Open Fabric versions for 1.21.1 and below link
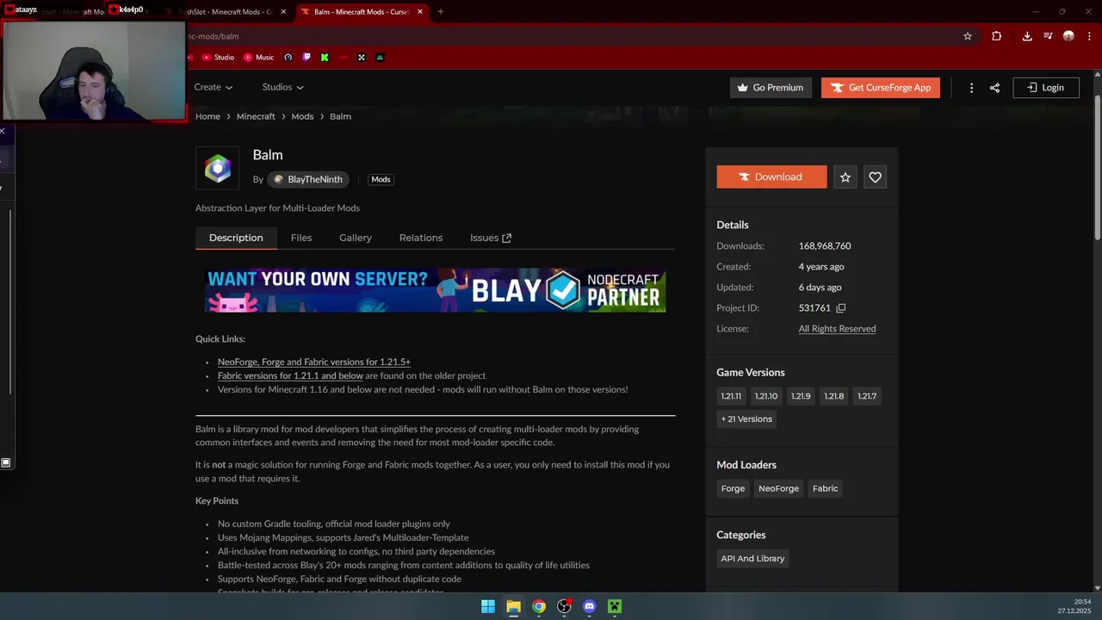 pyautogui.click(x=290, y=375)
